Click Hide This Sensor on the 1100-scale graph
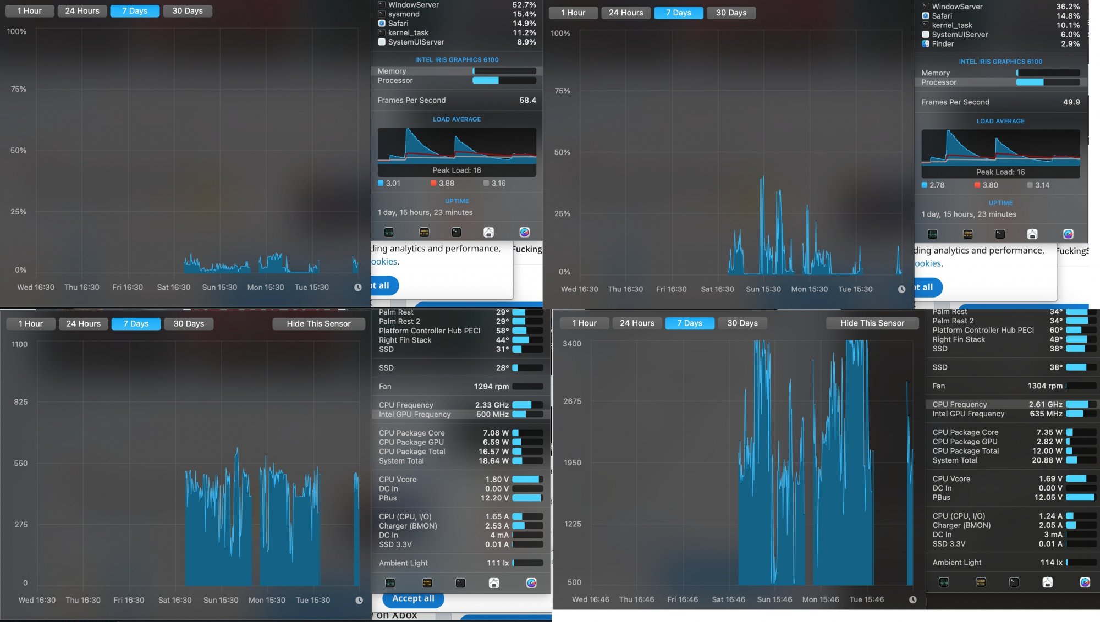Viewport: 1100px width, 622px height. tap(318, 323)
